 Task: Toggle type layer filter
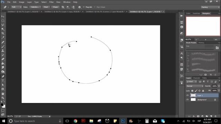tap(208, 82)
